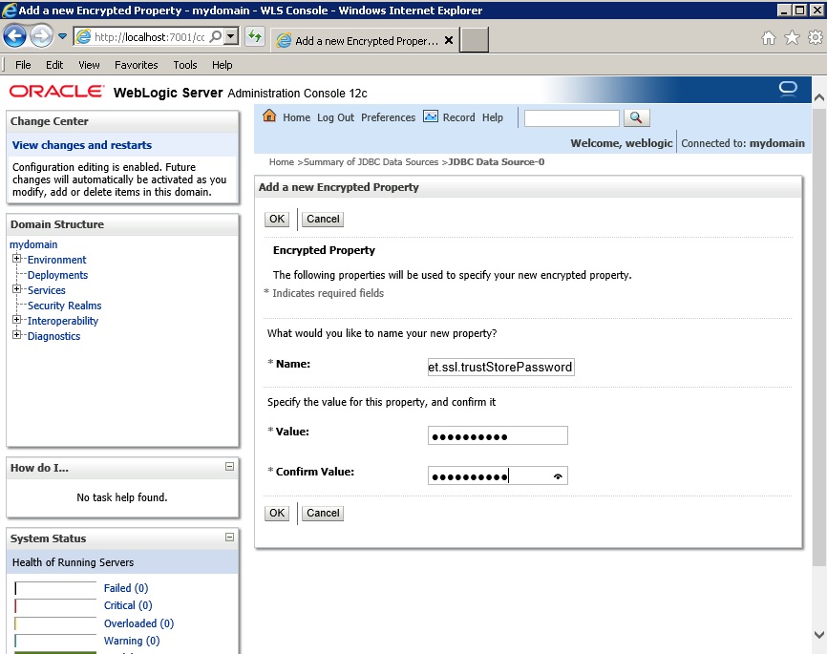The width and height of the screenshot is (827, 654).
Task: Open the recent pages dropdown arrow
Action: pyautogui.click(x=62, y=36)
